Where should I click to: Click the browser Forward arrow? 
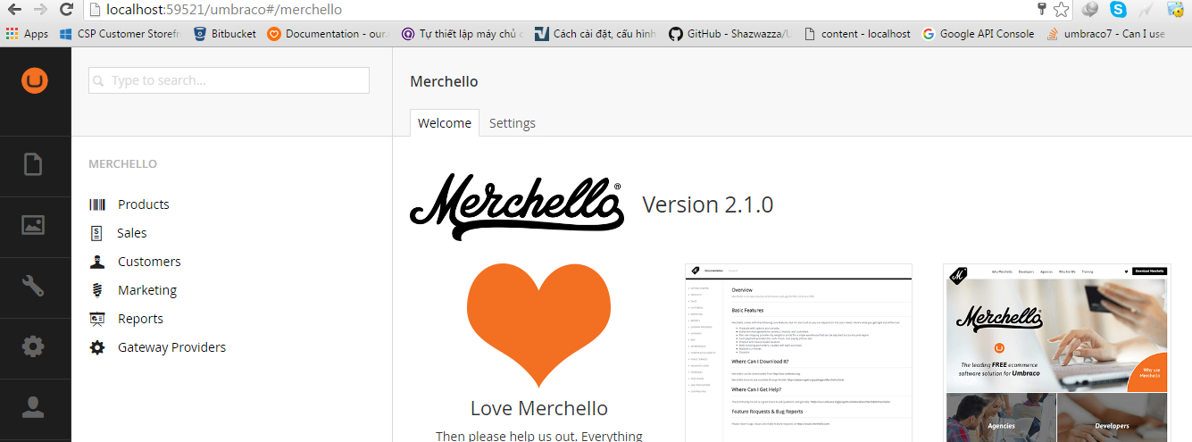(x=40, y=10)
